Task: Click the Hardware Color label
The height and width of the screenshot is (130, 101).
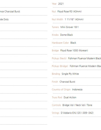Action: click(60, 43)
